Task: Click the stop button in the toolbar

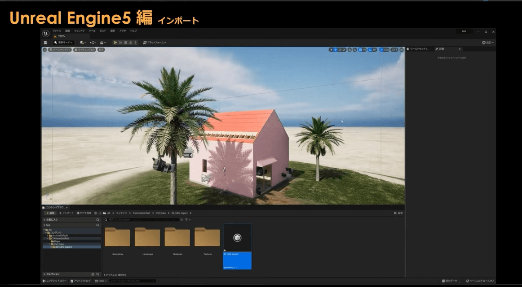Action: point(125,43)
